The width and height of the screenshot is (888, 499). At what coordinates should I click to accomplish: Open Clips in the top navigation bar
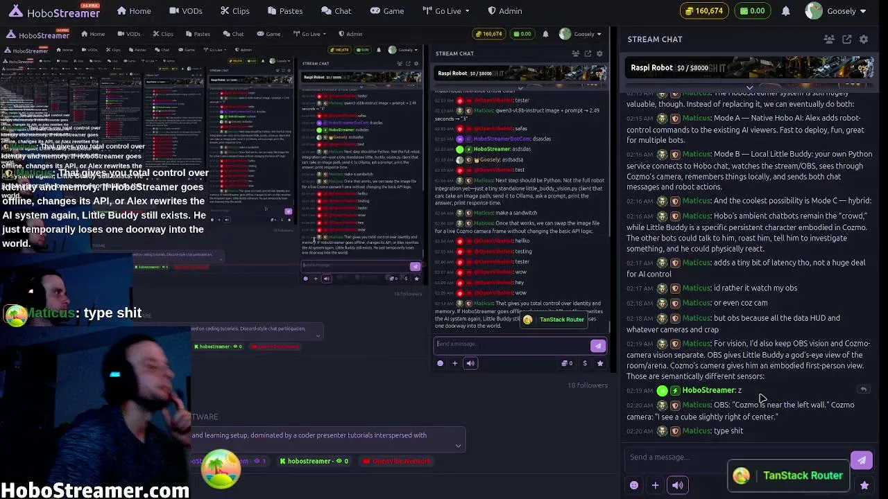(234, 11)
